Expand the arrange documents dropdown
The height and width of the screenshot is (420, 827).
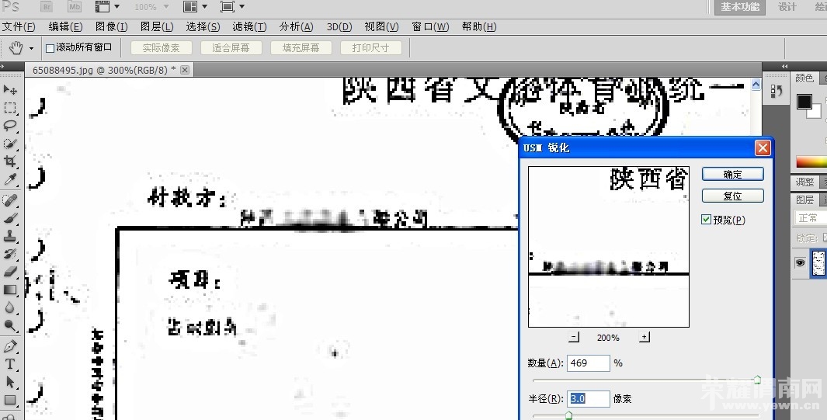tap(194, 7)
